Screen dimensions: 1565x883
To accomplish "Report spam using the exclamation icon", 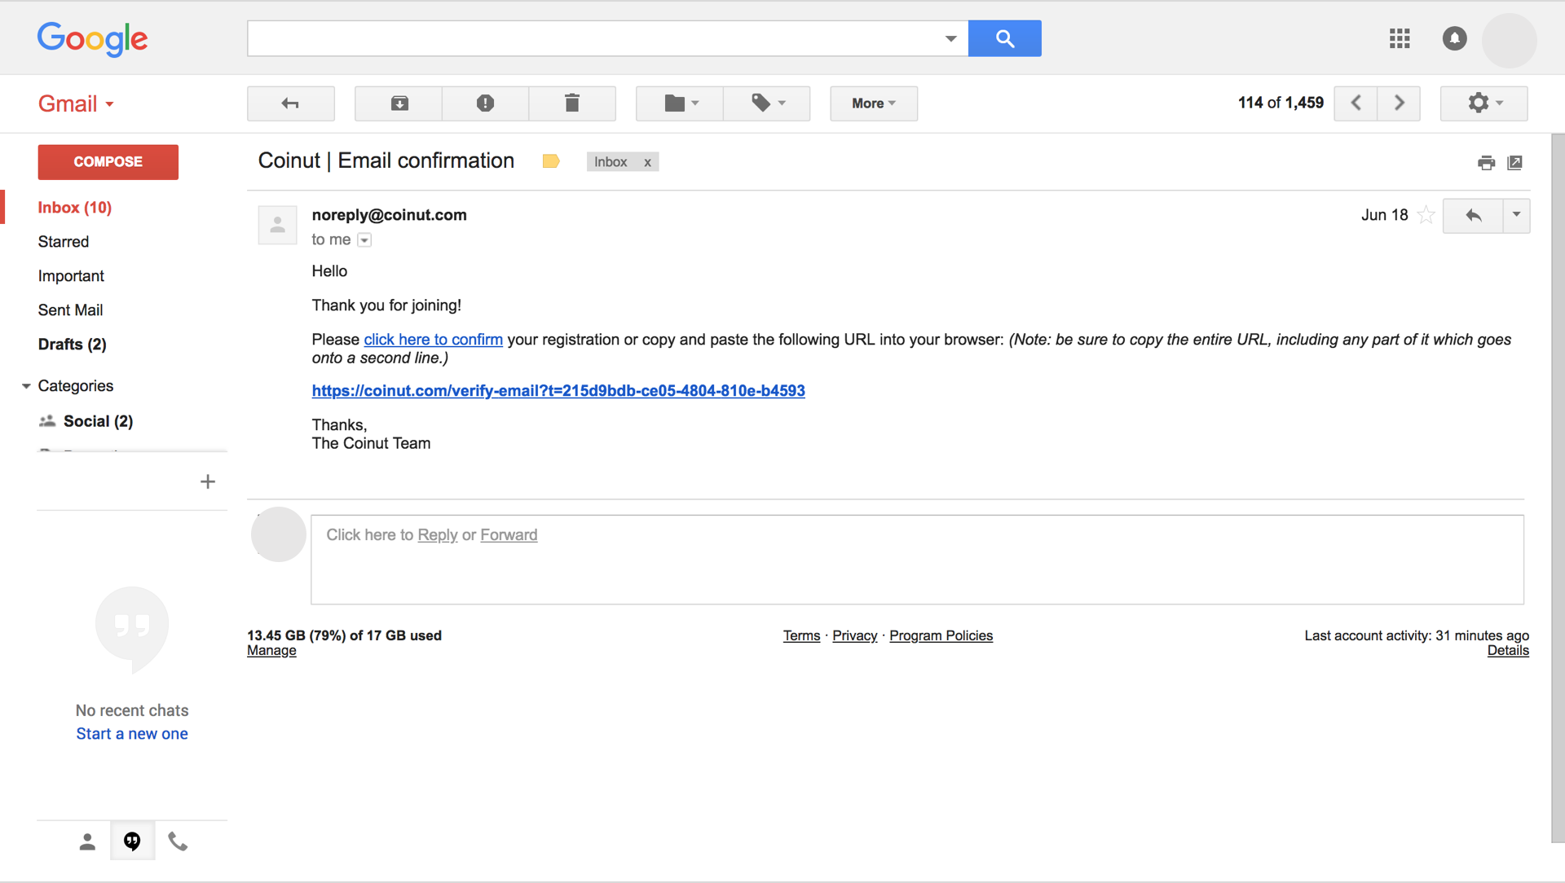I will (485, 103).
